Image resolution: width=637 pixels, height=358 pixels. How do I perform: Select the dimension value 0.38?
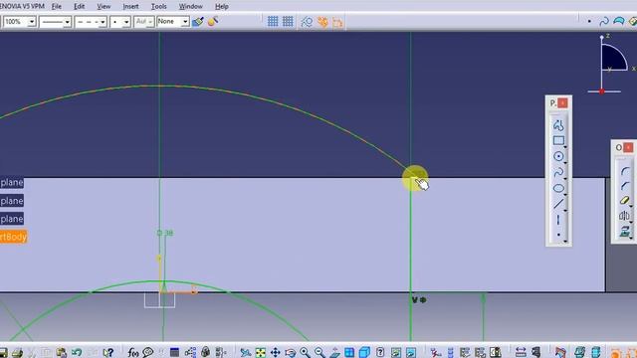tap(165, 233)
